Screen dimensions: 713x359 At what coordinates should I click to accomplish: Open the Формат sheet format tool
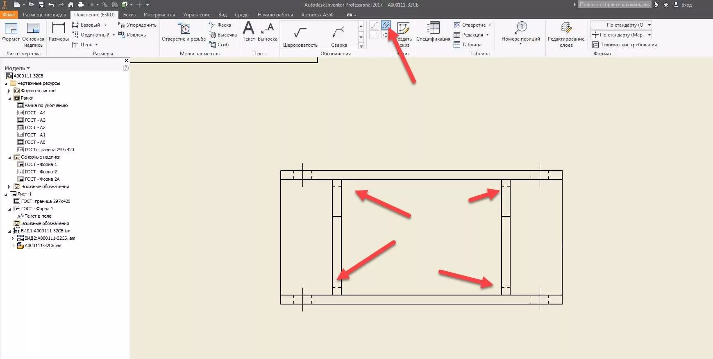(11, 32)
